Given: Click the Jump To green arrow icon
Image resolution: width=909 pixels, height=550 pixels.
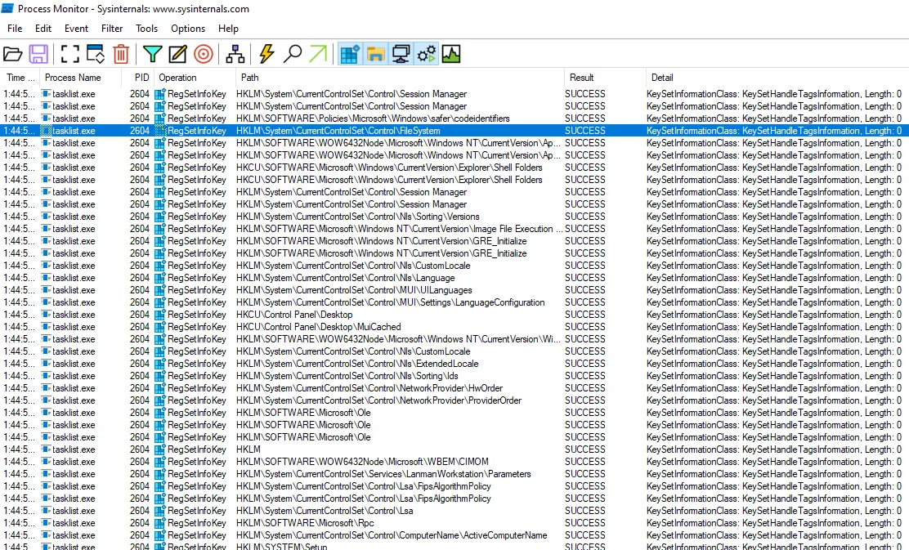Looking at the screenshot, I should click(x=318, y=54).
